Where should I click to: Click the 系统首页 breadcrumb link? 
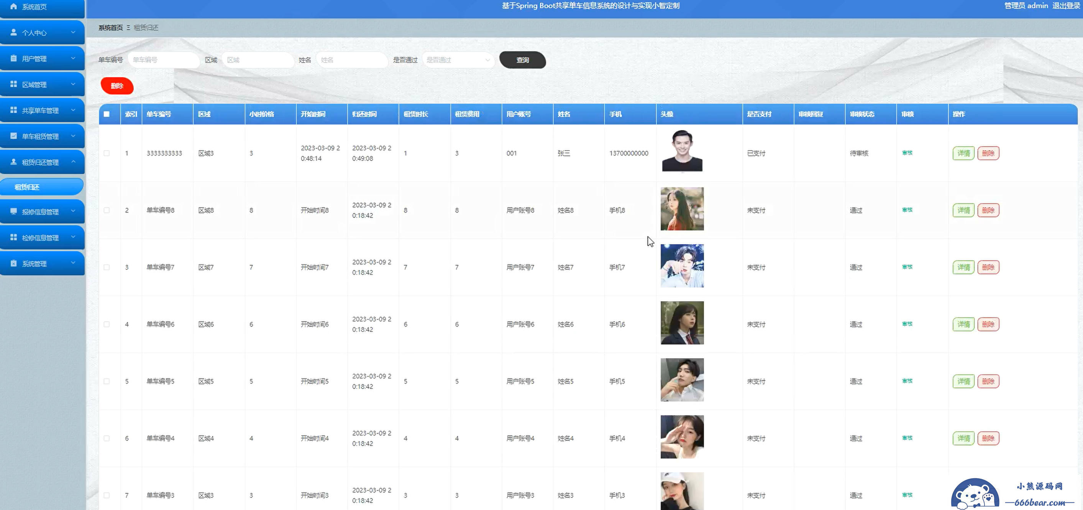pyautogui.click(x=111, y=28)
